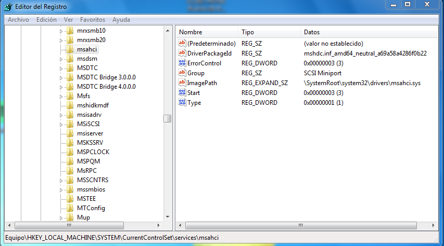
Task: Click the Msfs folder icon
Action: 70,95
